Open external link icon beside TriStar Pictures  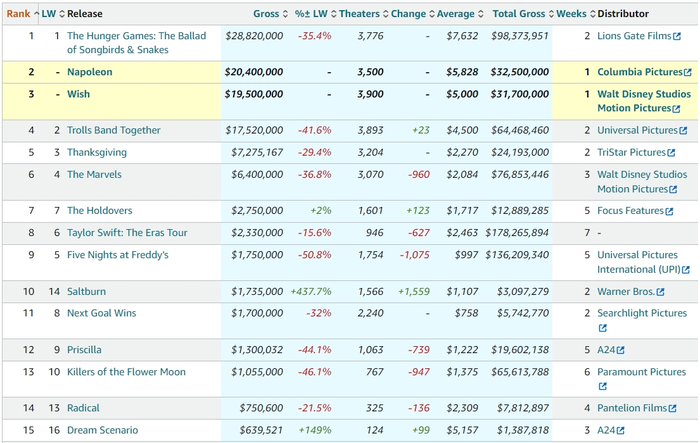pyautogui.click(x=671, y=153)
